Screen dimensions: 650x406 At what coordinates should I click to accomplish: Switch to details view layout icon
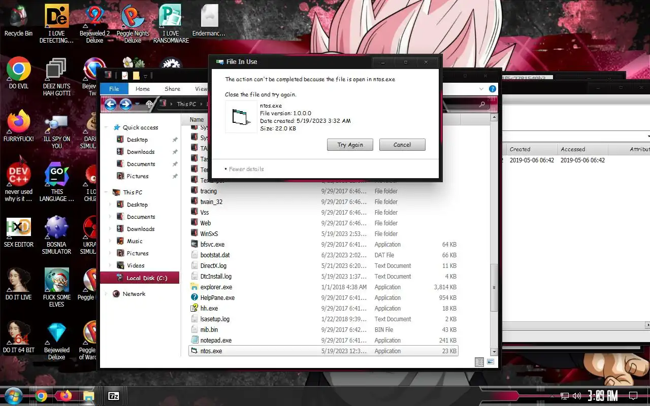click(479, 362)
